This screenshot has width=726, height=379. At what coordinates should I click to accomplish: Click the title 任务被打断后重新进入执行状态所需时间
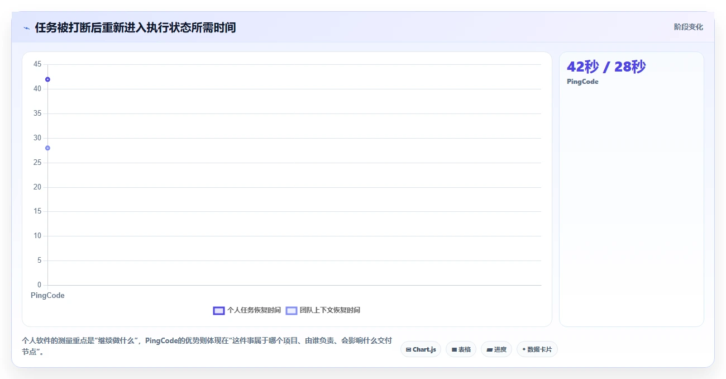coord(135,27)
